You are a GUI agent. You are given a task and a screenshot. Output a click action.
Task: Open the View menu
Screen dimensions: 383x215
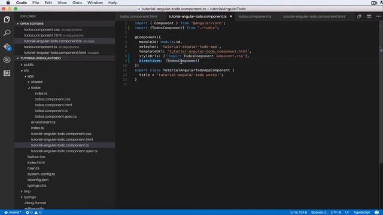pos(62,2)
